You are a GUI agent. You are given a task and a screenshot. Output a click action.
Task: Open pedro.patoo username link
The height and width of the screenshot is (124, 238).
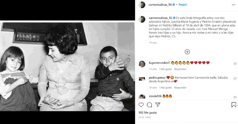(157, 78)
